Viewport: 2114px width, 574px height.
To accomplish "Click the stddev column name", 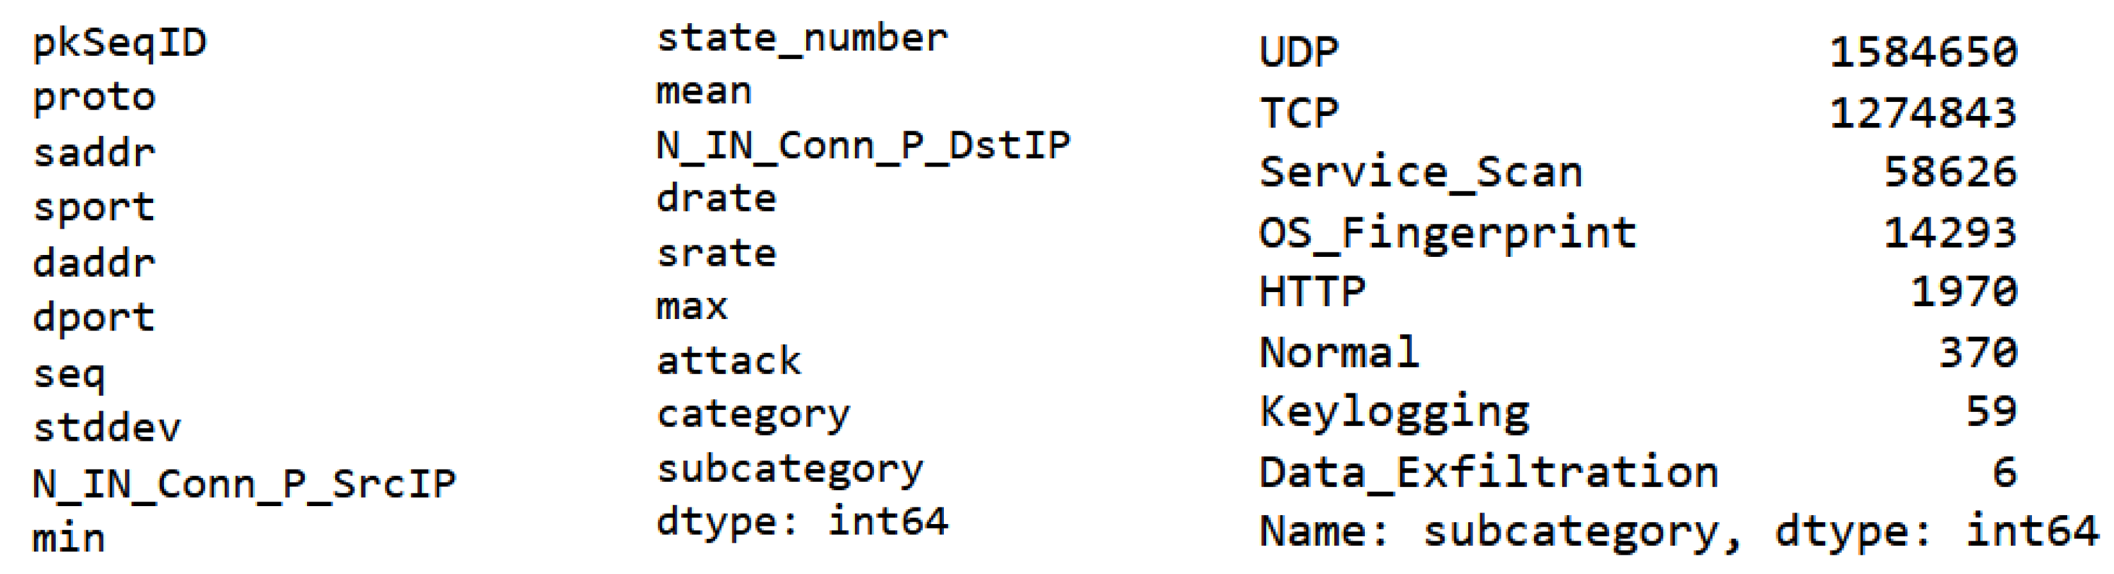I will tap(106, 428).
